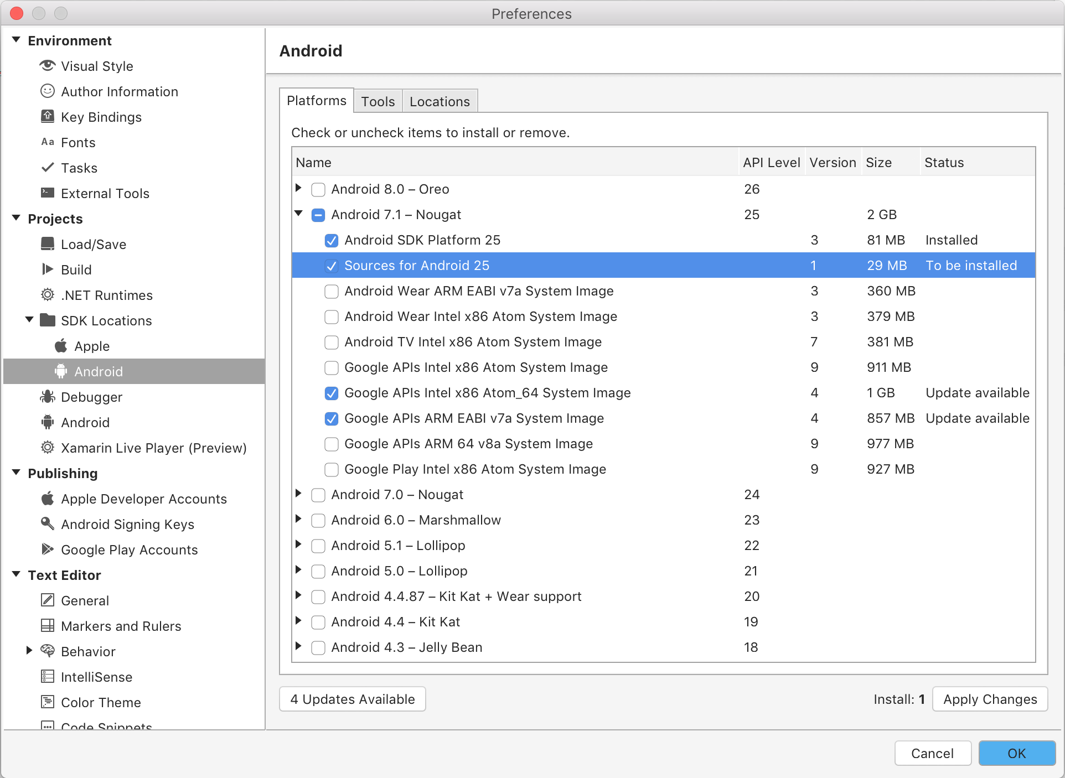Click the IntelliSense list icon
Screen dimensions: 1065x778
48,676
